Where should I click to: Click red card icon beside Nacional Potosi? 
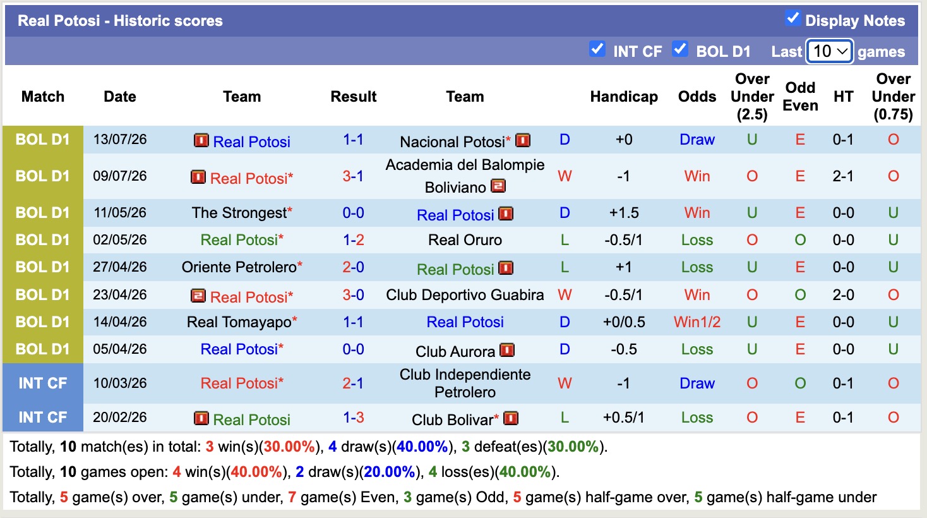tap(523, 140)
